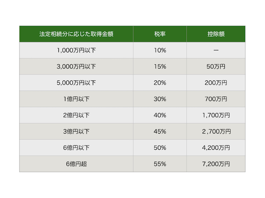Select the 3,000万円以下 cell

[76, 66]
